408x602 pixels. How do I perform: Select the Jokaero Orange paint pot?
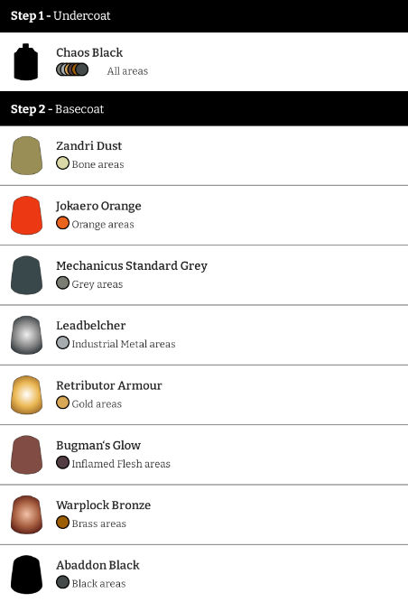tap(26, 216)
